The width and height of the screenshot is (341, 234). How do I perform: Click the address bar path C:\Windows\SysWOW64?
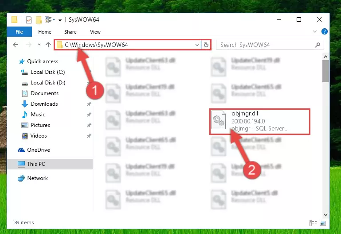point(96,45)
